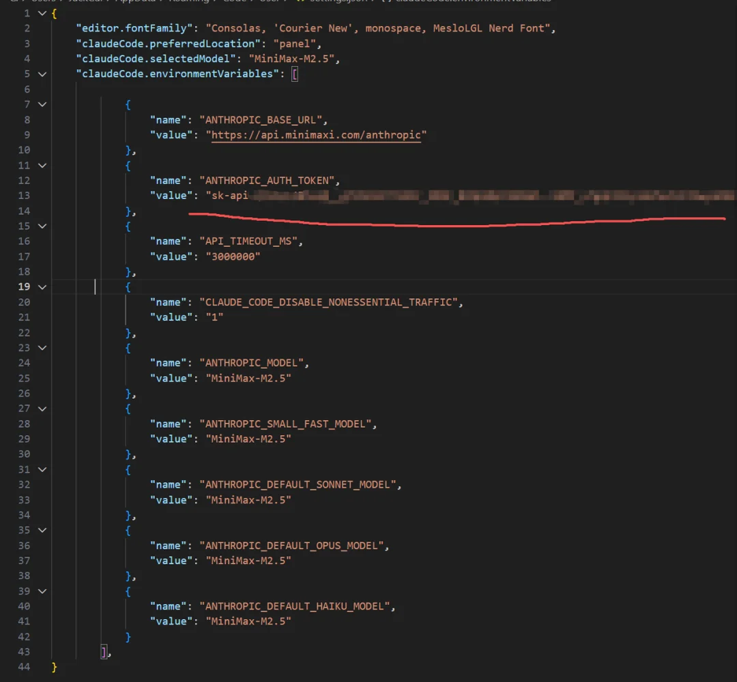Click the "panel" preferredLocation value
Screen dimensions: 737x682
click(294, 44)
